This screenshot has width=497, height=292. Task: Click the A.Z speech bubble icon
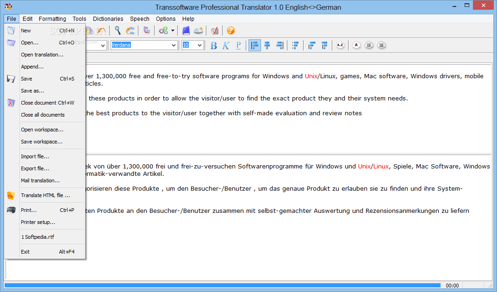tap(340, 45)
